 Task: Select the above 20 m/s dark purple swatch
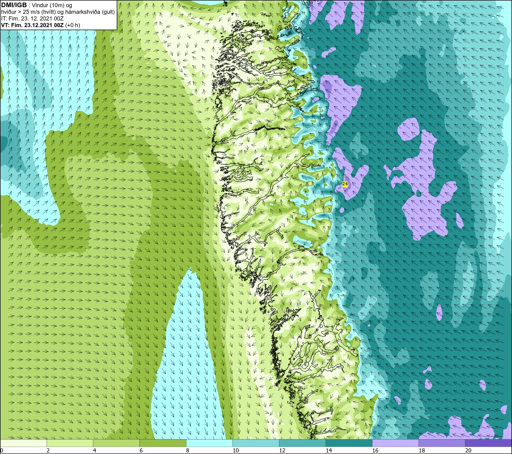pos(488,443)
